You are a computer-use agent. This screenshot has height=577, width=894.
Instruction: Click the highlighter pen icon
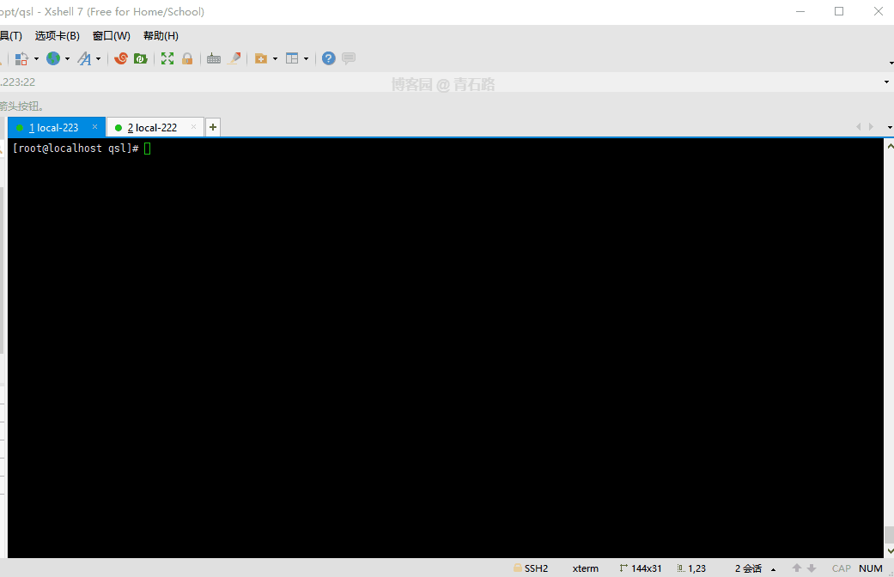234,58
